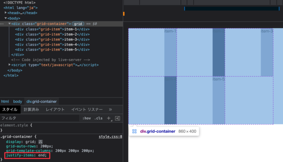Open the ellipsis menu beside grid-container row
Screen dimensions: 283x162
point(2,24)
